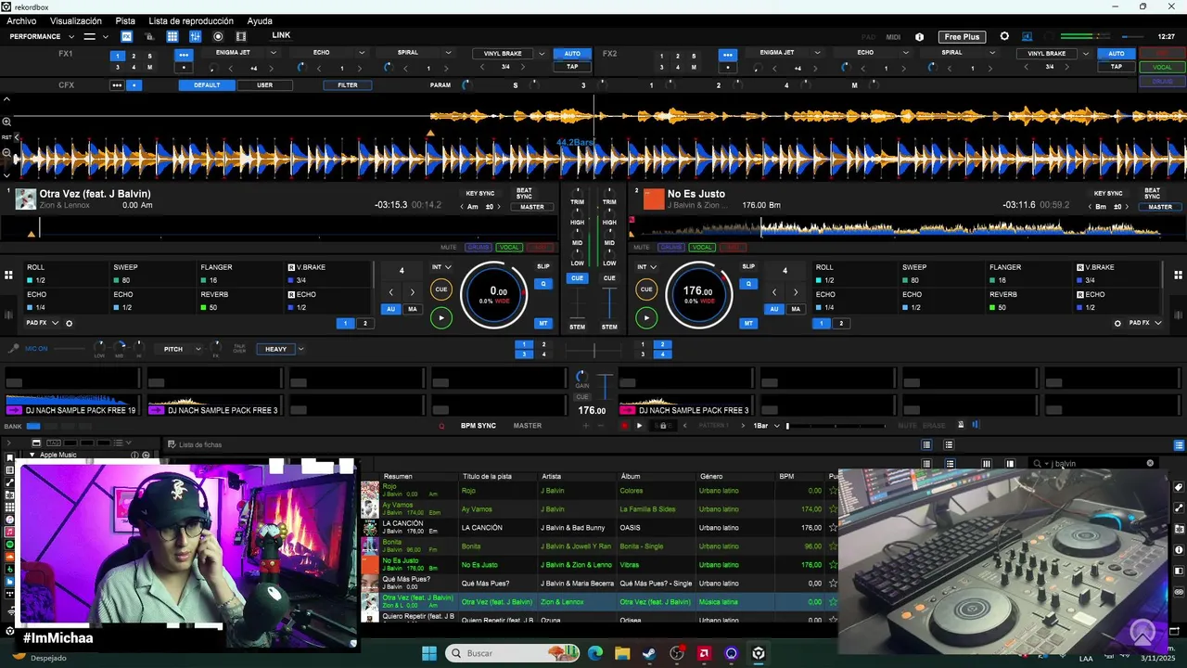Expand the ENIGMA JET effect dropdown on FX1

(273, 53)
